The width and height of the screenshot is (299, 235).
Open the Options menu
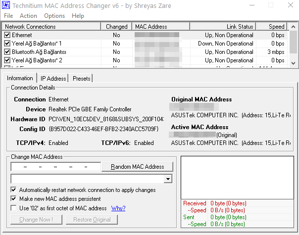pos(54,16)
